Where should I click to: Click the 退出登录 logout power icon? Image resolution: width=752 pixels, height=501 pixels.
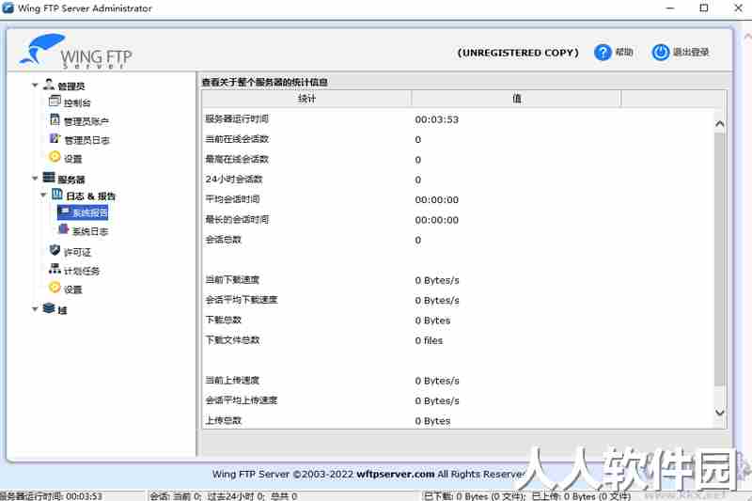pos(660,53)
